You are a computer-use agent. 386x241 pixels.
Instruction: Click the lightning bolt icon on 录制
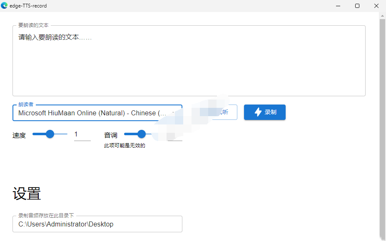coord(258,112)
